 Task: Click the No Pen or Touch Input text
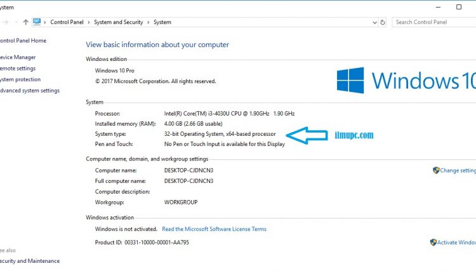click(224, 144)
